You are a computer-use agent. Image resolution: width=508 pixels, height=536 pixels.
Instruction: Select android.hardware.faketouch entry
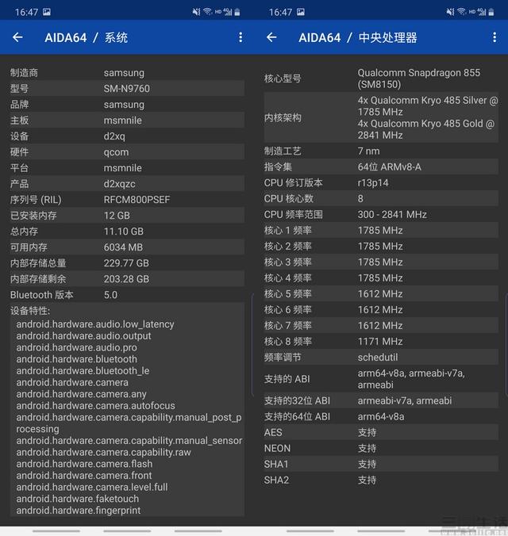point(78,499)
